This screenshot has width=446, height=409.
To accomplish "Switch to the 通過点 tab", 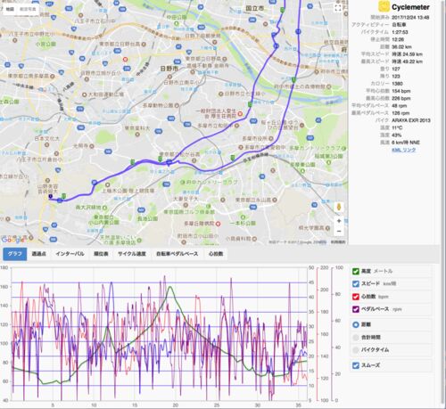I will pos(38,254).
